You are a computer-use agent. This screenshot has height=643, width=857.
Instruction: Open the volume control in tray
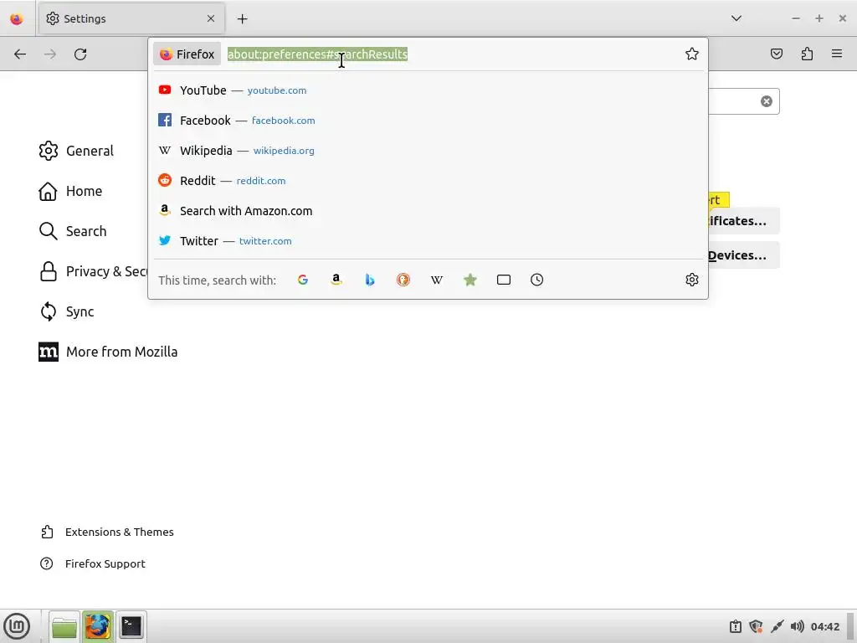pyautogui.click(x=798, y=626)
